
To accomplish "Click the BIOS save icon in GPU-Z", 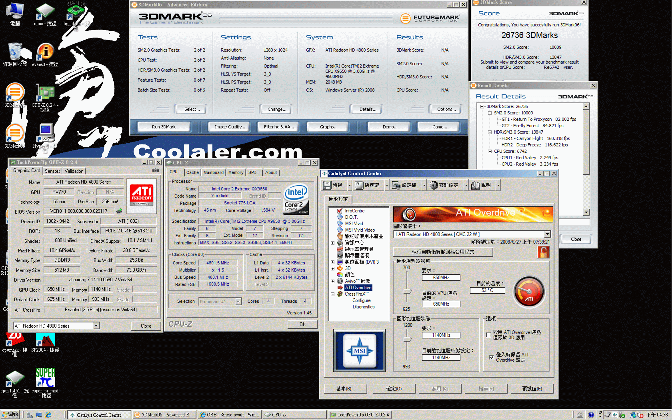I will click(x=119, y=211).
